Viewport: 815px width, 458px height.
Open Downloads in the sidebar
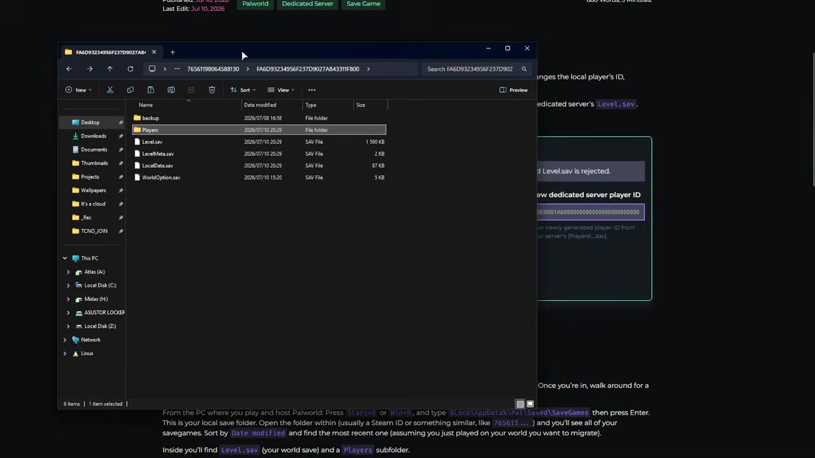pos(94,136)
